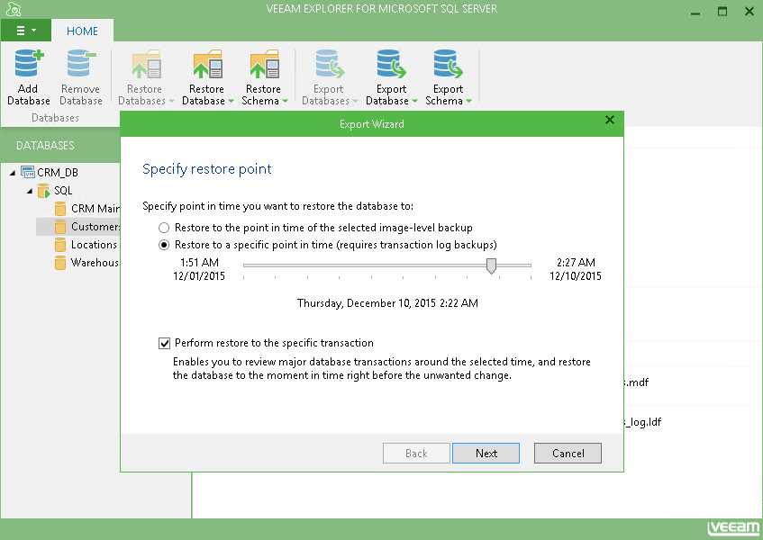Select restore to image-level backup point
The width and height of the screenshot is (763, 540).
pos(164,228)
